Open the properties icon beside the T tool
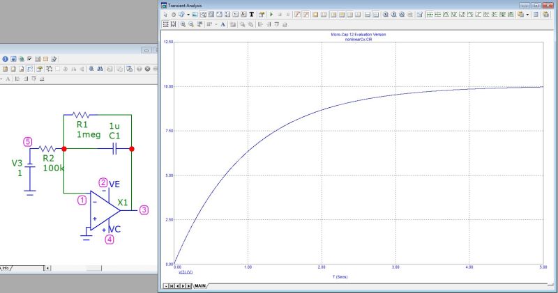This screenshot has height=293, width=558. 262,15
